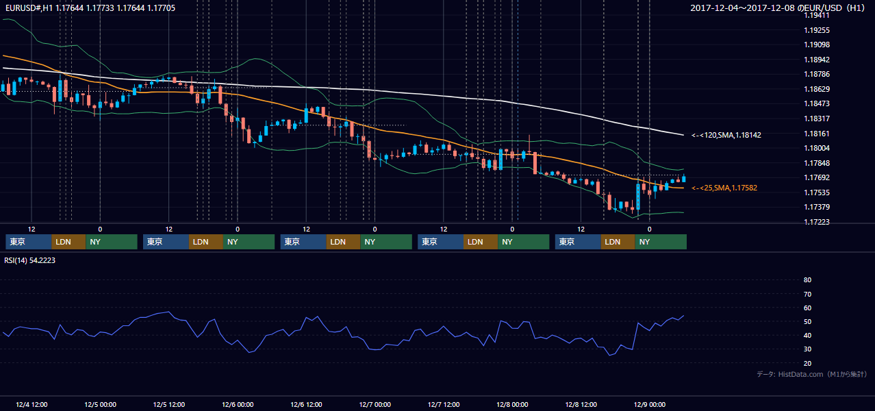Click the 12/4 12:00 time axis label
875x411 pixels.
[x=31, y=405]
